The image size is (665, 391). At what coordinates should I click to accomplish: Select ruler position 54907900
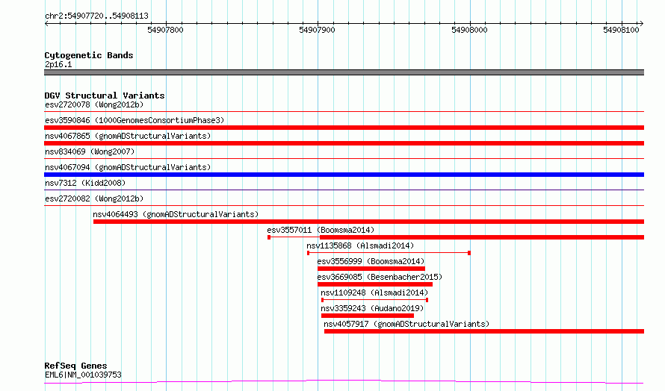[317, 30]
